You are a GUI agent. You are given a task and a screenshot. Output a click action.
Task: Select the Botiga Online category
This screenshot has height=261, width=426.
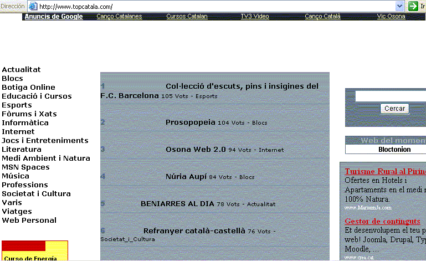(x=28, y=87)
